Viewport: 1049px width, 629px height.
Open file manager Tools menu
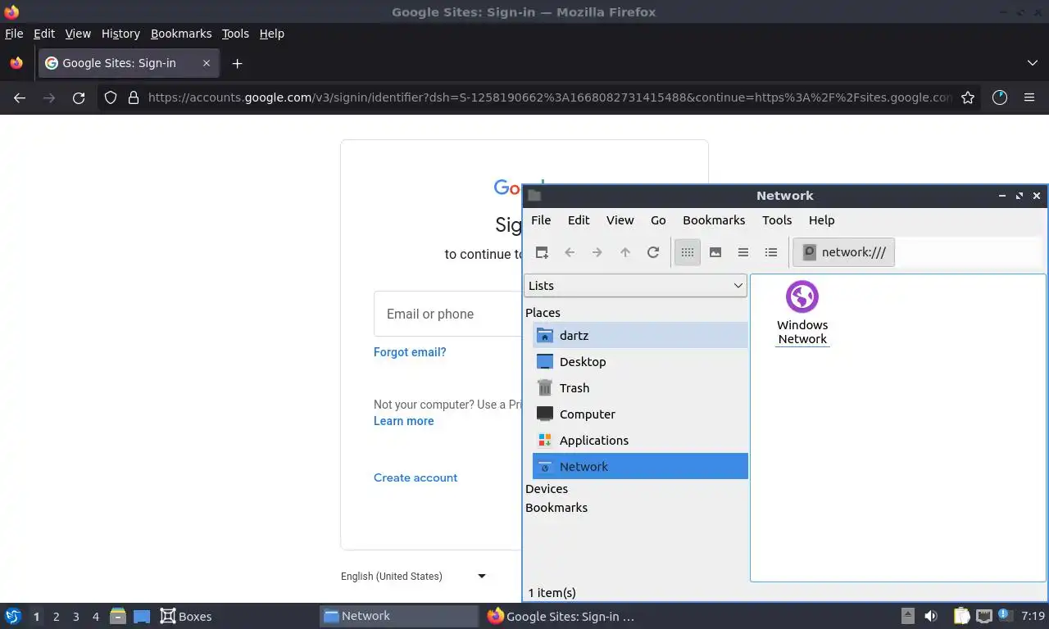777,220
